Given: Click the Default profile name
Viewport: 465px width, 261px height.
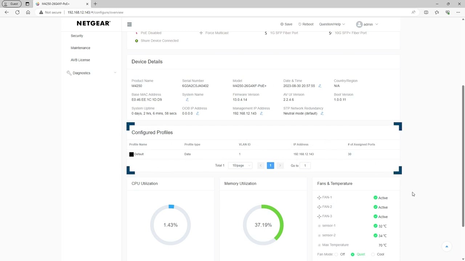Looking at the screenshot, I should point(139,154).
